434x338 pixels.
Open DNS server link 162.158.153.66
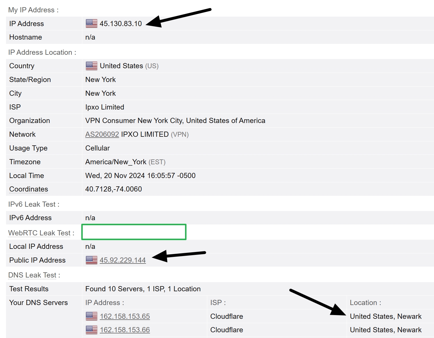[125, 330]
